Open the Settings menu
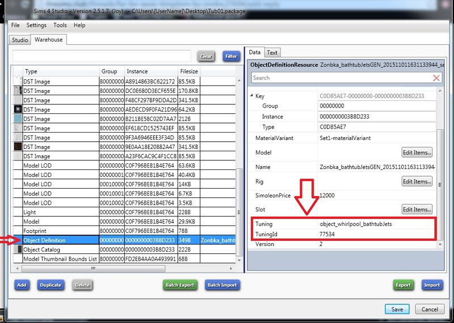454x323 pixels. (x=36, y=25)
